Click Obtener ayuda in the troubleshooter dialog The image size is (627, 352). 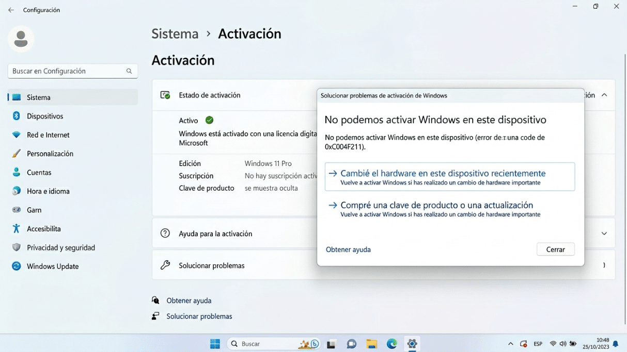348,249
